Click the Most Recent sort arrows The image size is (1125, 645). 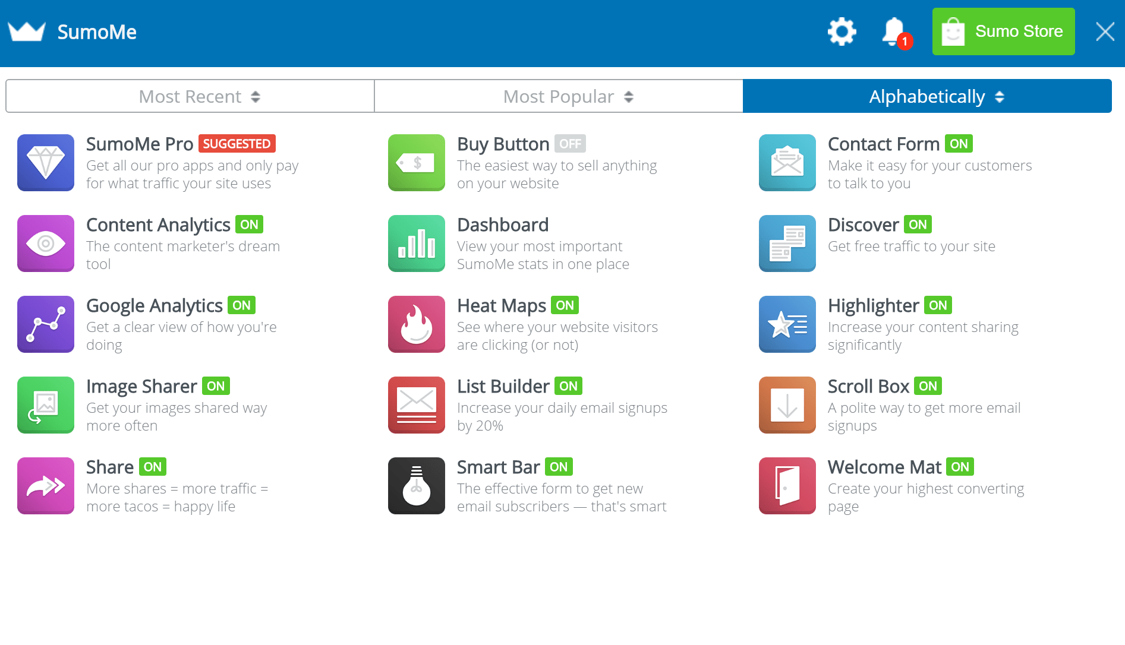click(x=256, y=97)
